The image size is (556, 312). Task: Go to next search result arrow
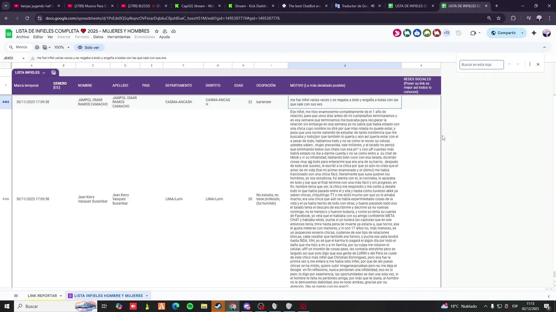pyautogui.click(x=518, y=64)
